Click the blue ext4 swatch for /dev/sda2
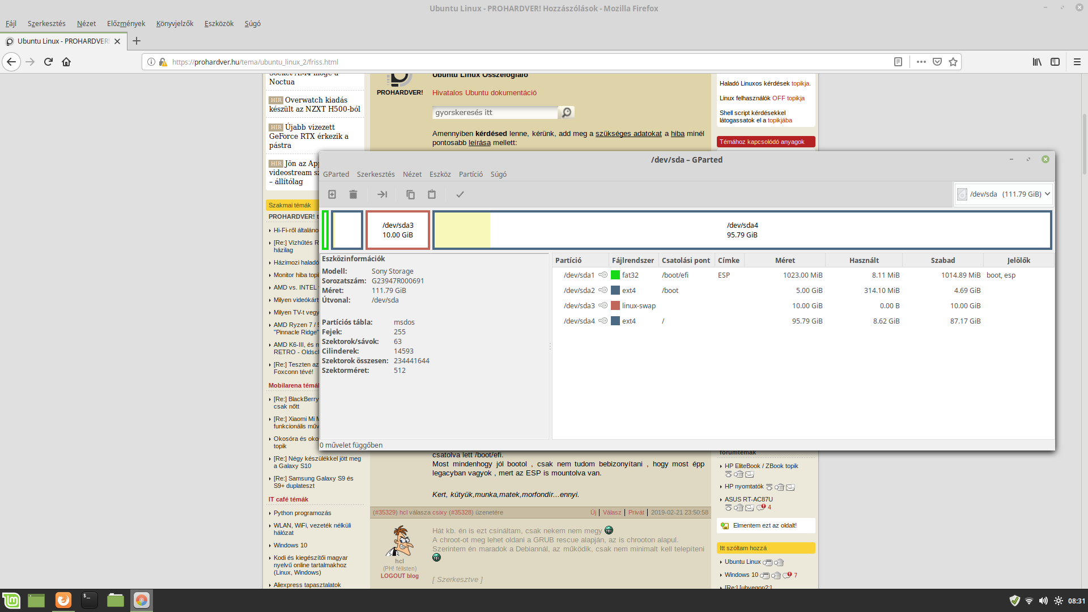The image size is (1088, 612). click(615, 290)
